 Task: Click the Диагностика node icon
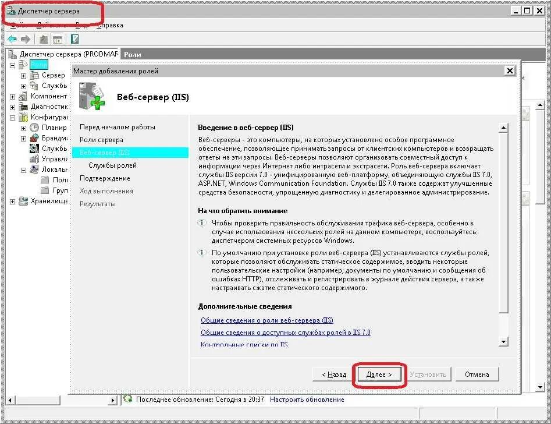pos(23,107)
